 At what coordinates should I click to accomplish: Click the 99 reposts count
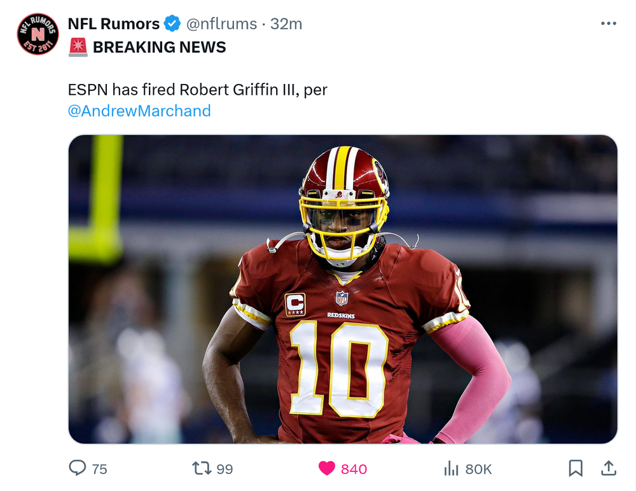(x=225, y=469)
